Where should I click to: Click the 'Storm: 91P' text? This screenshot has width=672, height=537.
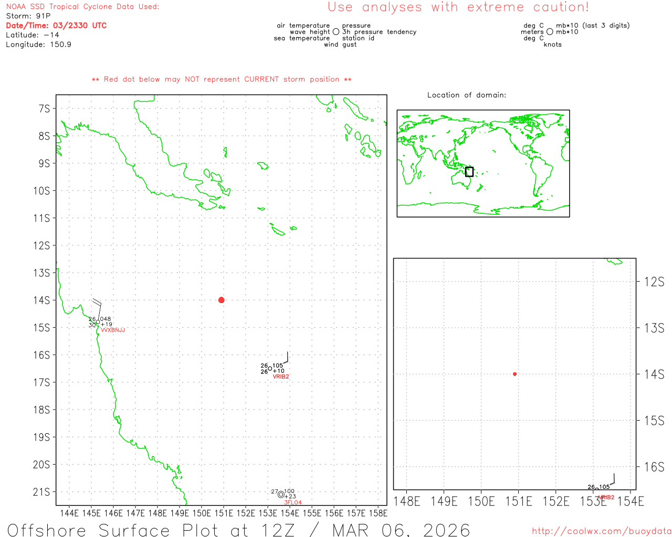click(28, 16)
